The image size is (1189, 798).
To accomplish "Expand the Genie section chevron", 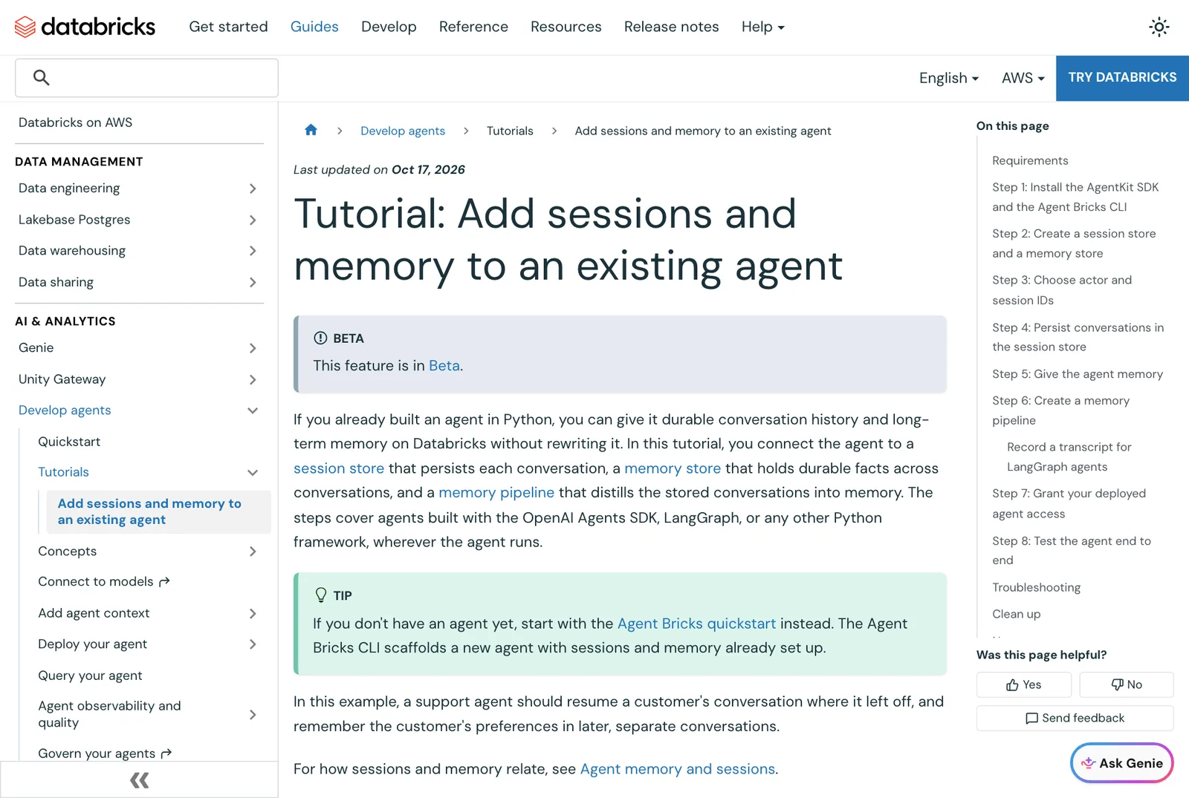I will coord(253,348).
